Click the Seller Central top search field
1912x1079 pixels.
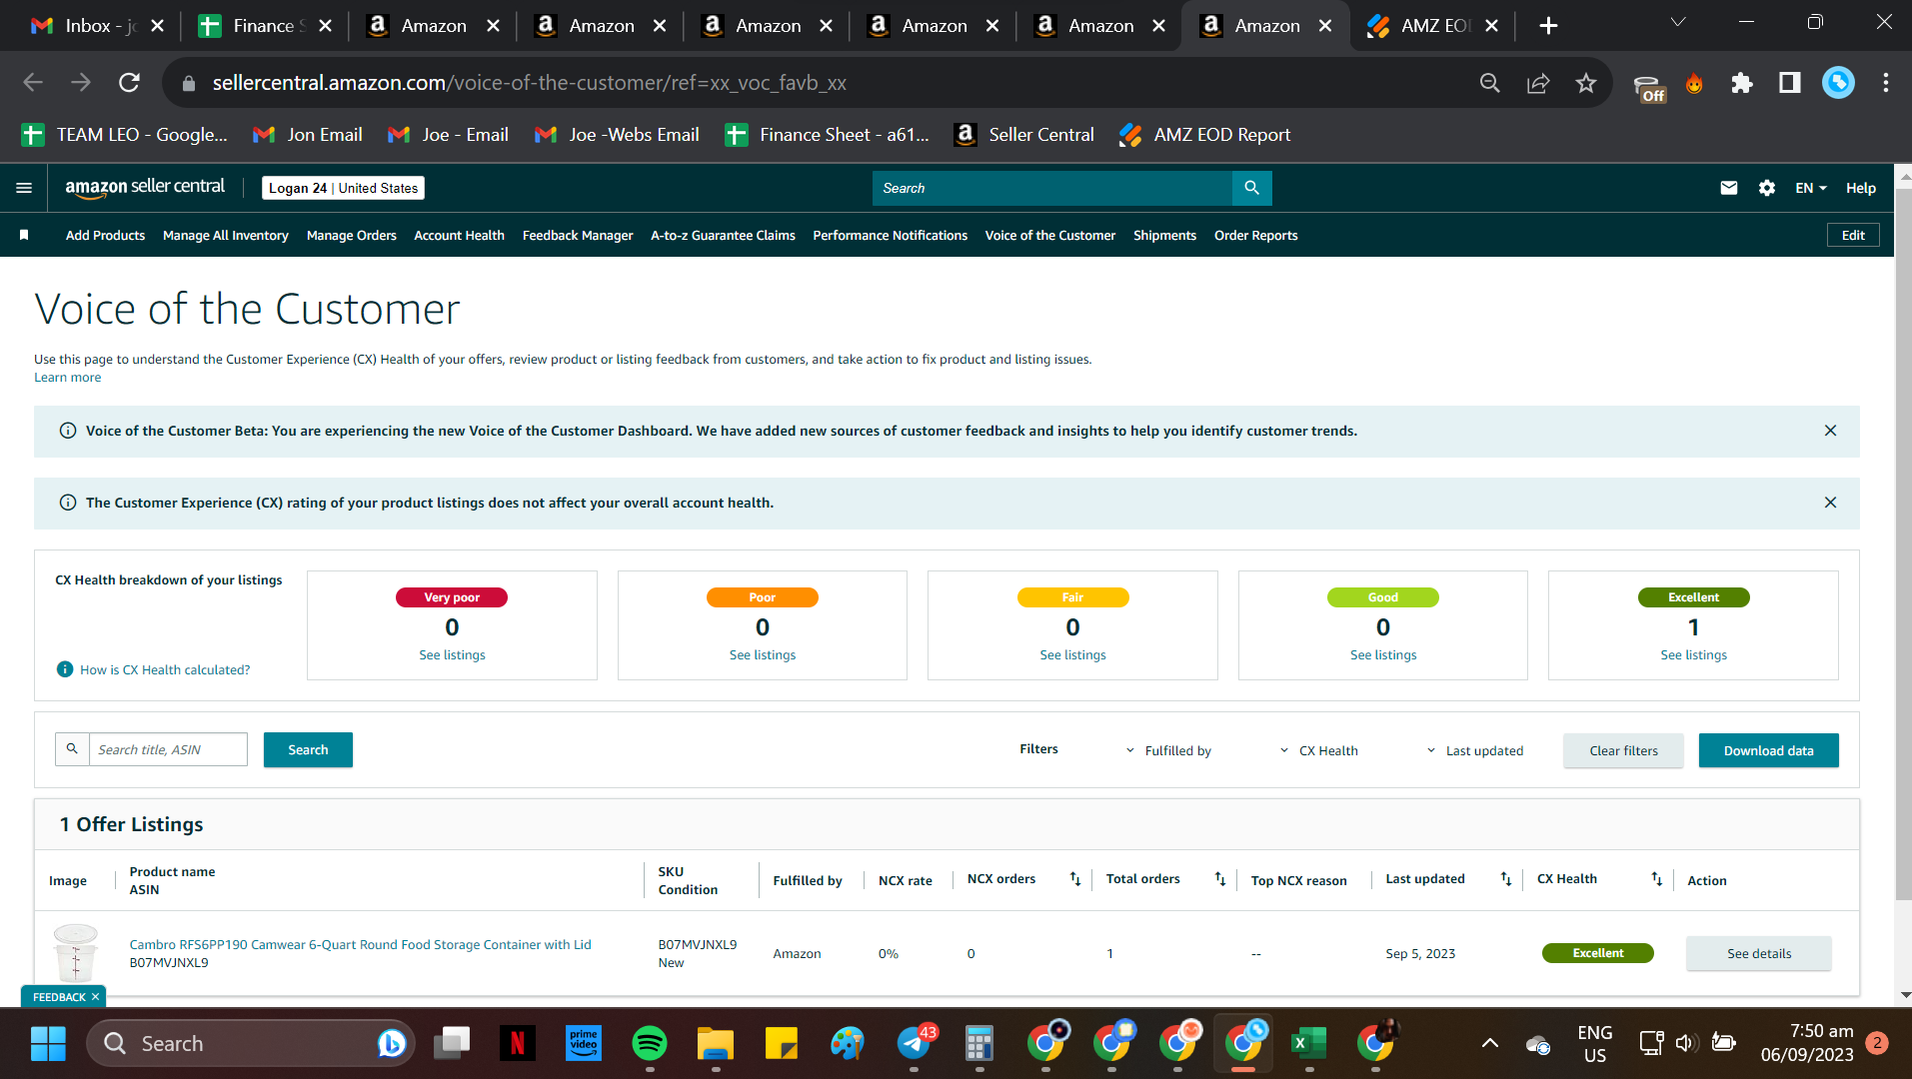click(1052, 188)
